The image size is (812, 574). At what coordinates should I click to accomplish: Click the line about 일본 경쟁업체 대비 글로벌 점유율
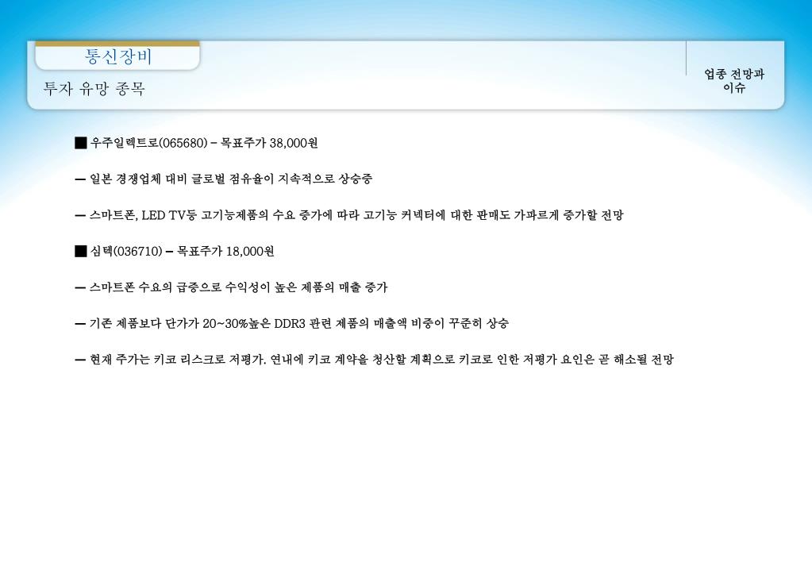[224, 179]
